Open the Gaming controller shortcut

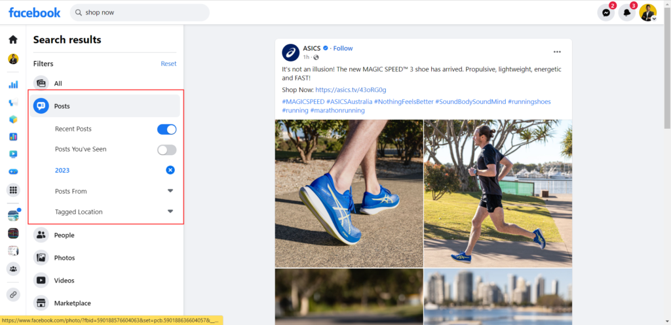[x=13, y=172]
